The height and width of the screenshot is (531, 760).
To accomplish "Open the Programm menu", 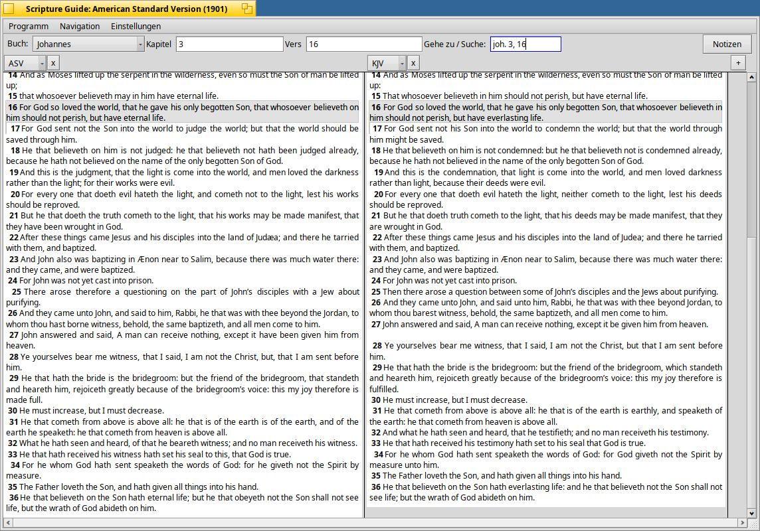I will (29, 26).
